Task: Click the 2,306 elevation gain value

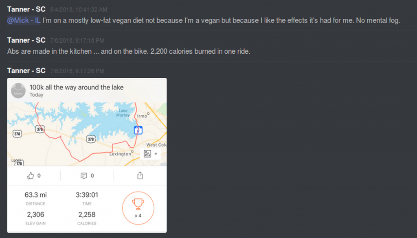Action: tap(35, 214)
